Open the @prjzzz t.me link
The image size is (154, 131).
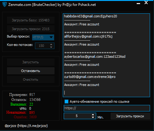pos(26,126)
